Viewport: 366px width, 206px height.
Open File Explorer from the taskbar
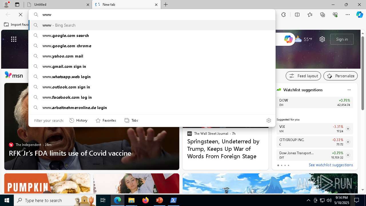point(131,200)
